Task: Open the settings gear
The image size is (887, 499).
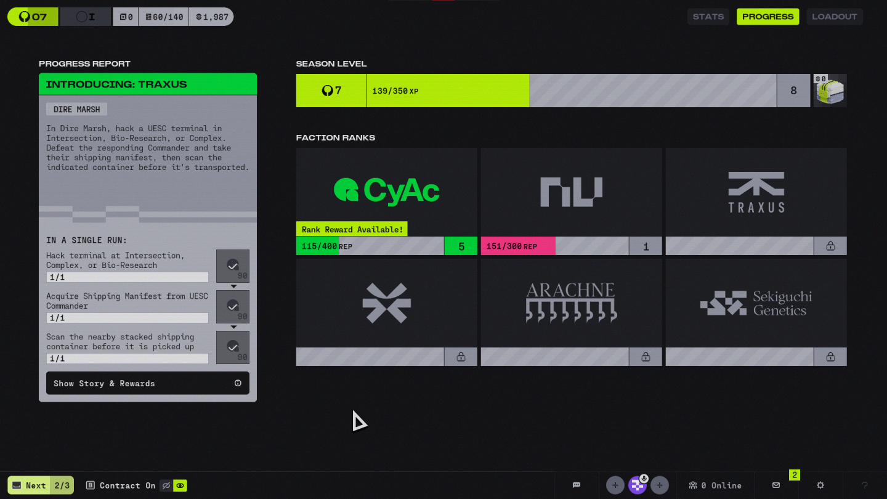Action: [820, 485]
